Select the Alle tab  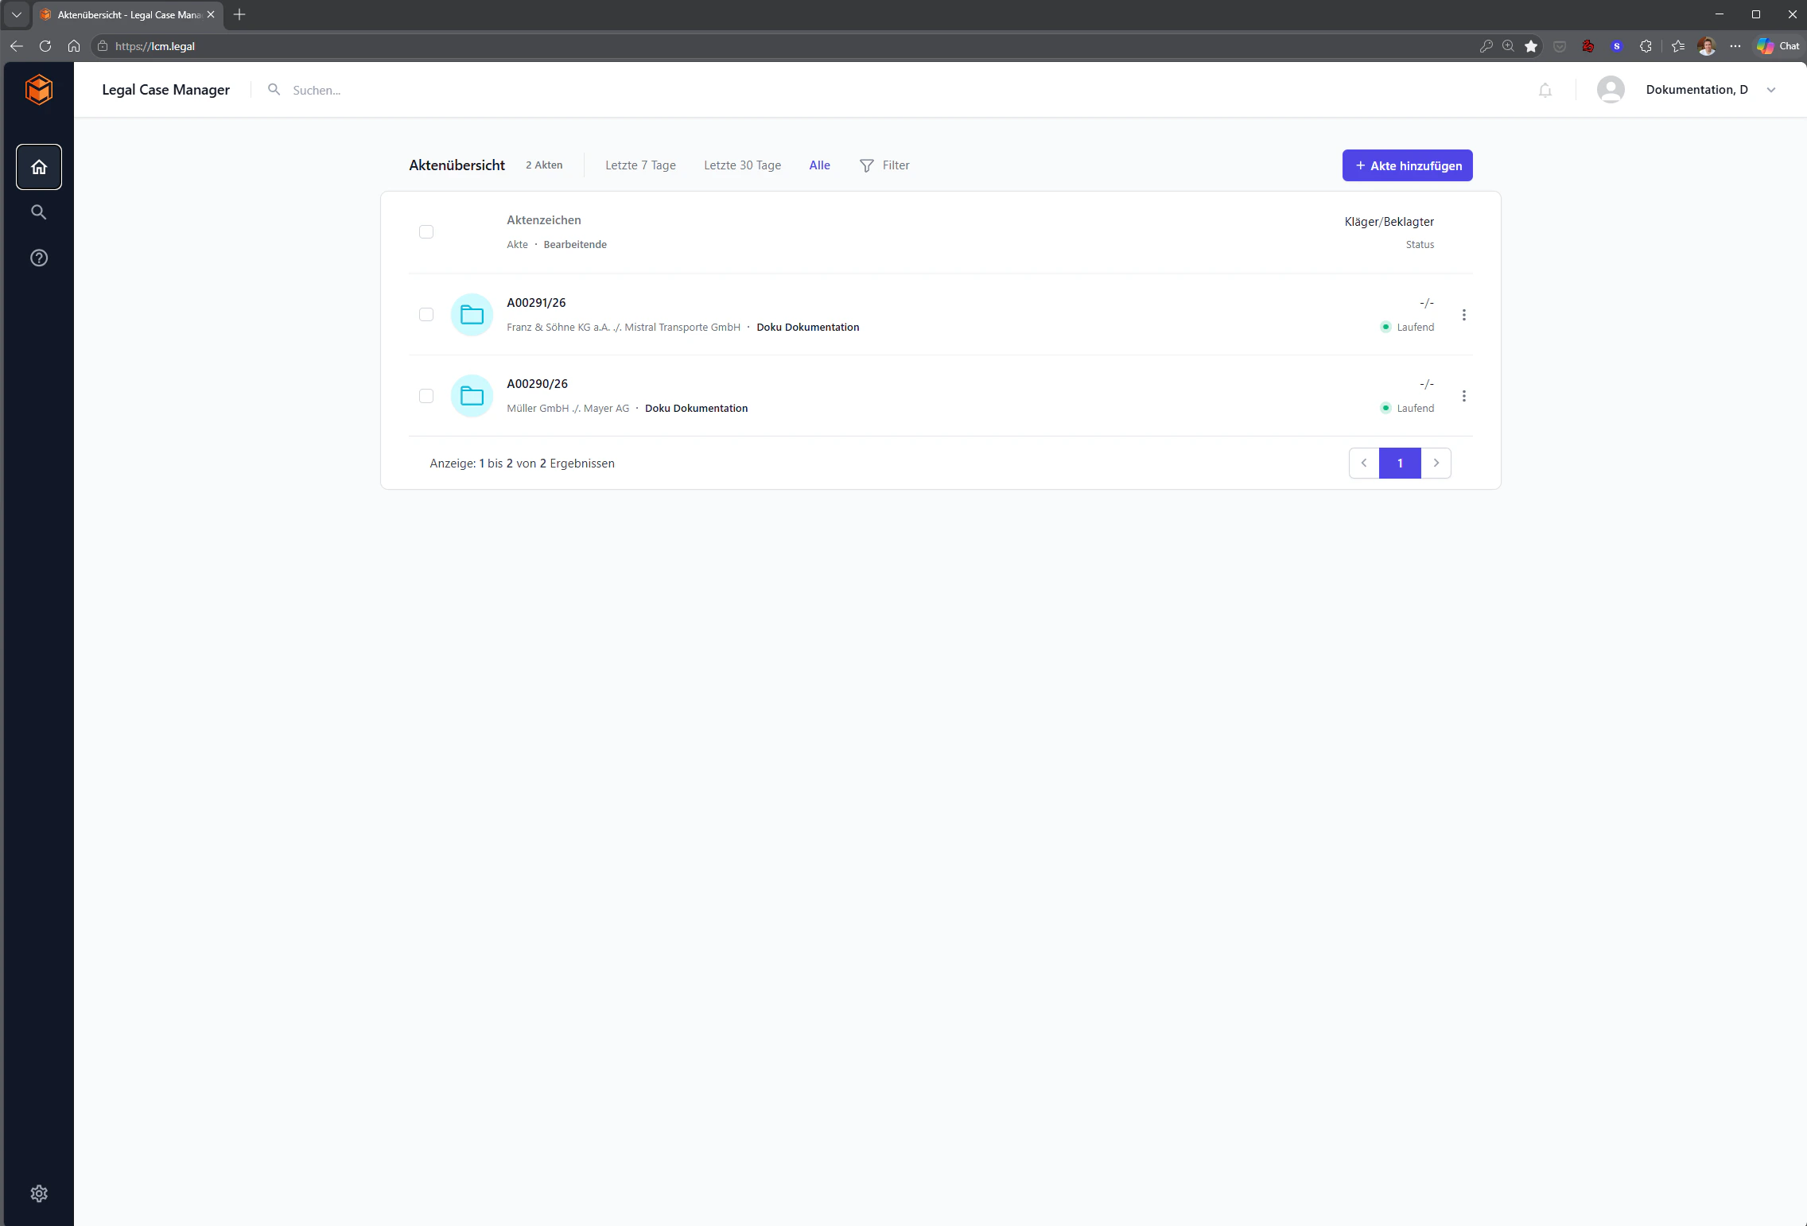point(819,165)
